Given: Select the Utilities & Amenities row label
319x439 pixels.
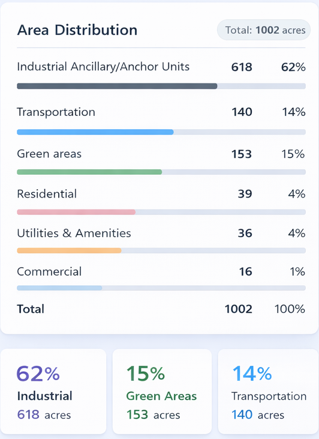Looking at the screenshot, I should tap(74, 233).
